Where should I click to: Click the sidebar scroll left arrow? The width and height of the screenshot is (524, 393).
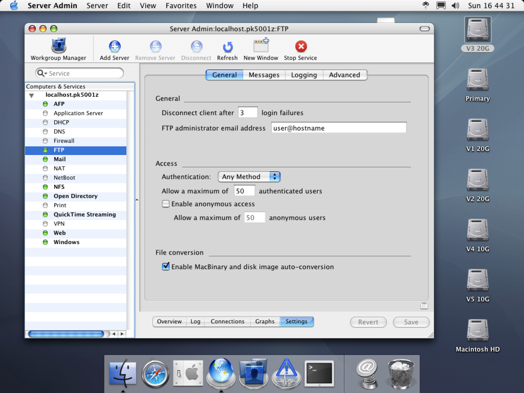pyautogui.click(x=114, y=334)
